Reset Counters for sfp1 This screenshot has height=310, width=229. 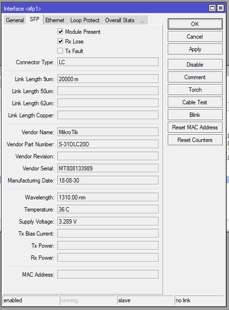click(195, 140)
